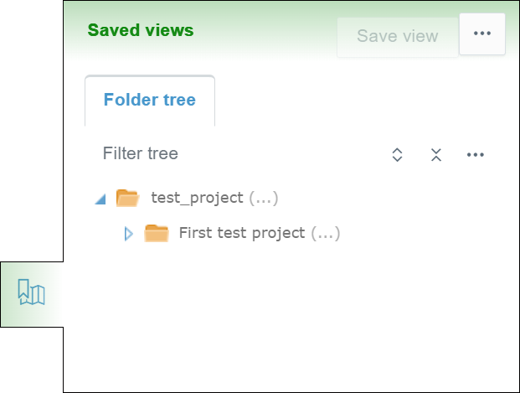Expand the First test project node
Screen dimensions: 520x393
[128, 234]
